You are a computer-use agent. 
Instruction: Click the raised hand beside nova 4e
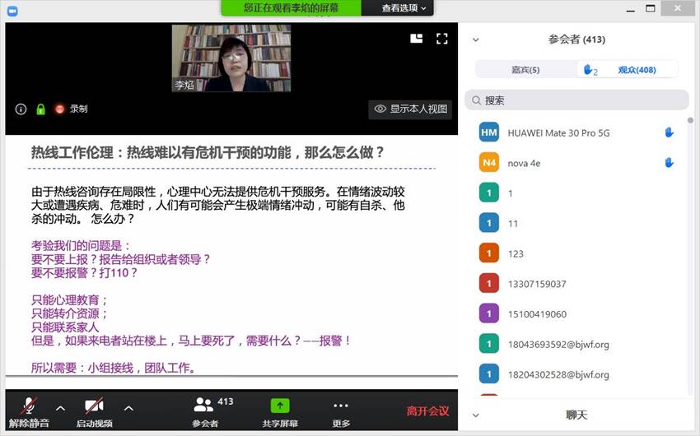pos(669,163)
